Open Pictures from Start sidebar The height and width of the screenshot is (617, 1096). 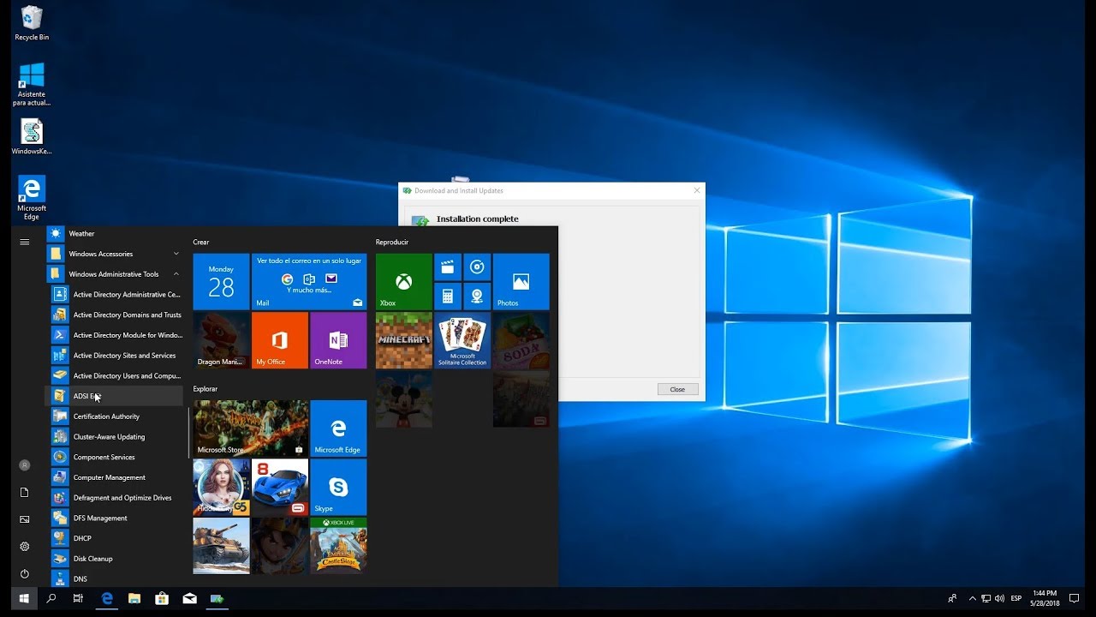pos(24,519)
